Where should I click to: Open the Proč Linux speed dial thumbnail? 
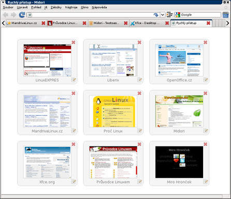click(x=113, y=111)
